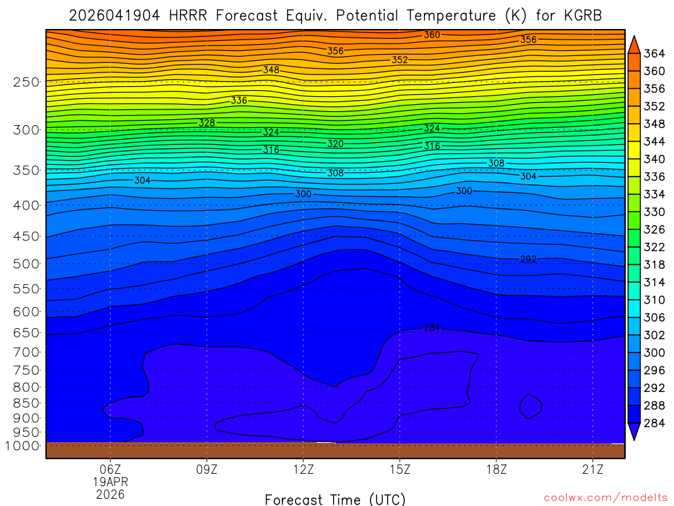Click the 700 pressure level axis label
Screen dimensions: 674x506
(26, 352)
